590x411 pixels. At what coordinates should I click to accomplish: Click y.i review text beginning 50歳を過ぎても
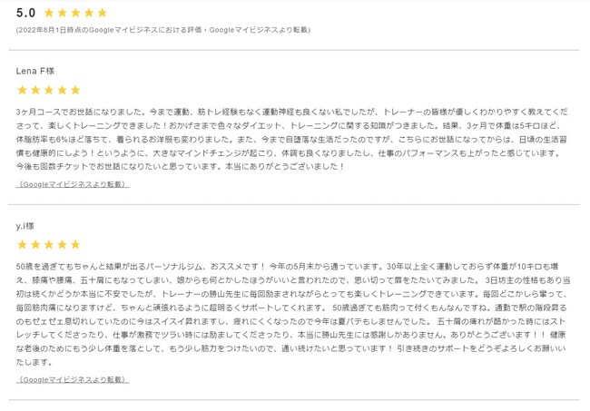click(293, 314)
